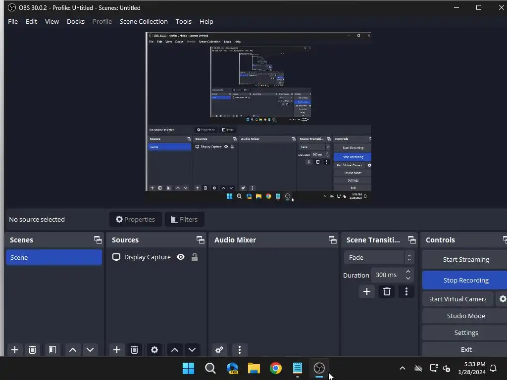
Task: Click the OBS preview canvas
Action: click(x=258, y=117)
